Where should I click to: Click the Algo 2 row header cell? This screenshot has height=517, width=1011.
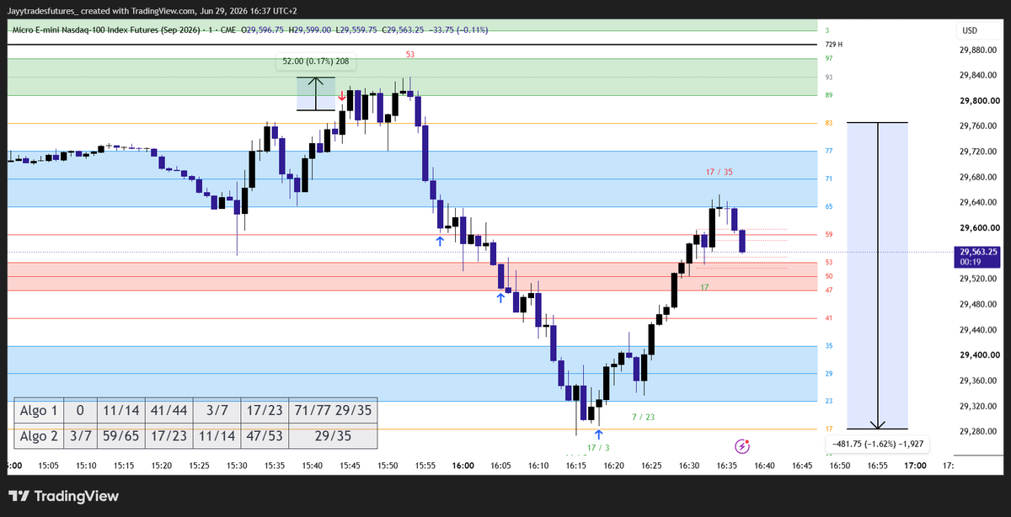pyautogui.click(x=38, y=436)
